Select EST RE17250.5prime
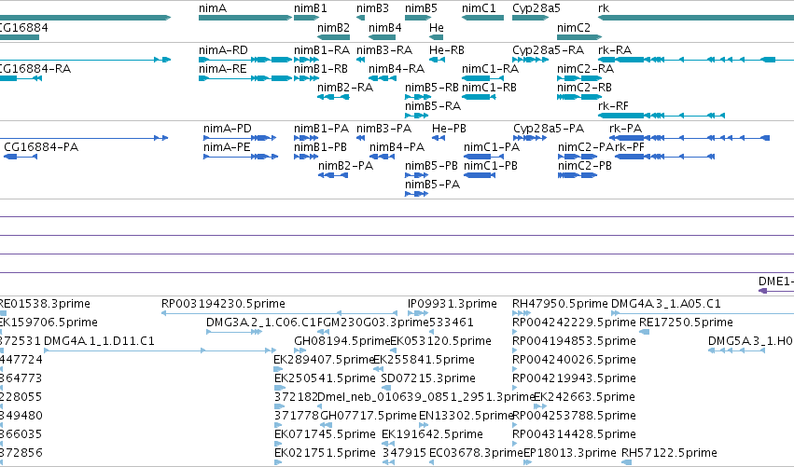This screenshot has height=467, width=794. pyautogui.click(x=644, y=332)
